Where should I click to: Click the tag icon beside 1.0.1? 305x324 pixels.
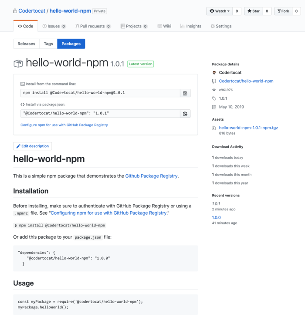[214, 98]
